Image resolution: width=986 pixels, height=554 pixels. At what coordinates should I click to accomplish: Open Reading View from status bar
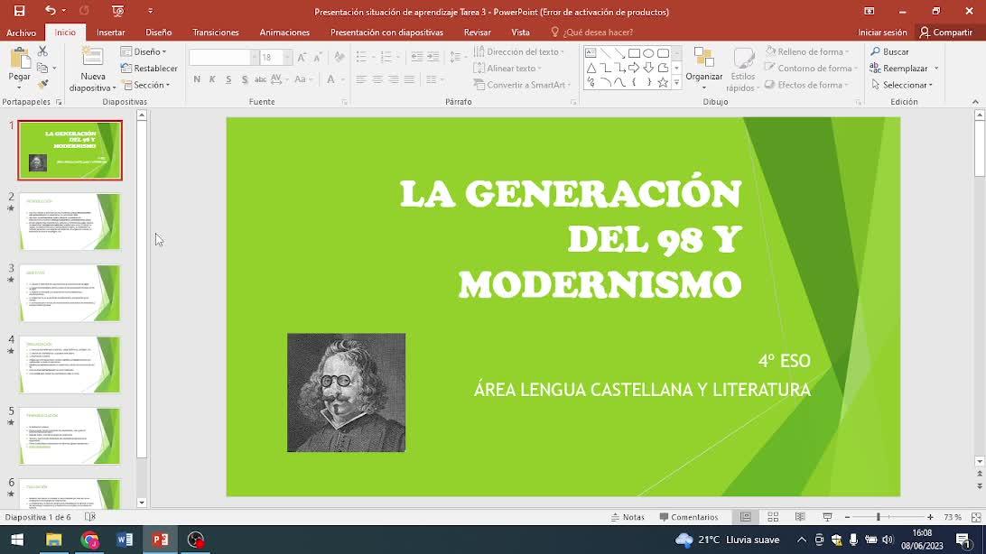pyautogui.click(x=800, y=517)
